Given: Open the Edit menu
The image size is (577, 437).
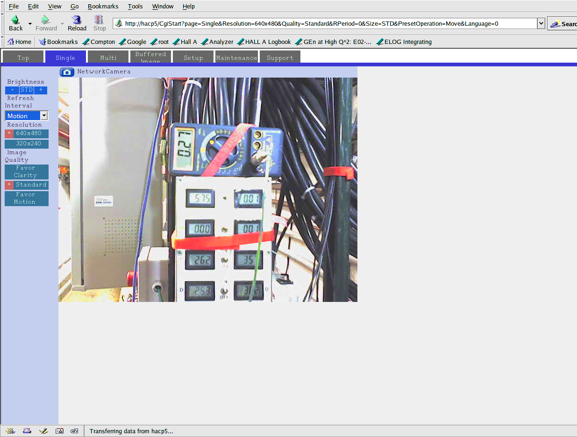Looking at the screenshot, I should (x=33, y=6).
